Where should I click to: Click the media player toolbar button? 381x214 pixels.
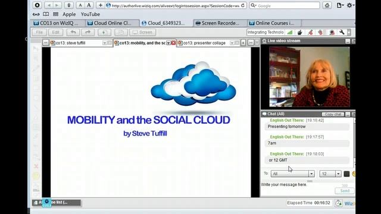click(121, 32)
